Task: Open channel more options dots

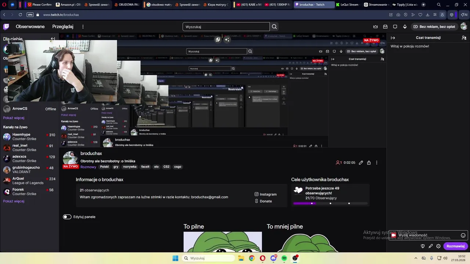Action: (x=376, y=162)
